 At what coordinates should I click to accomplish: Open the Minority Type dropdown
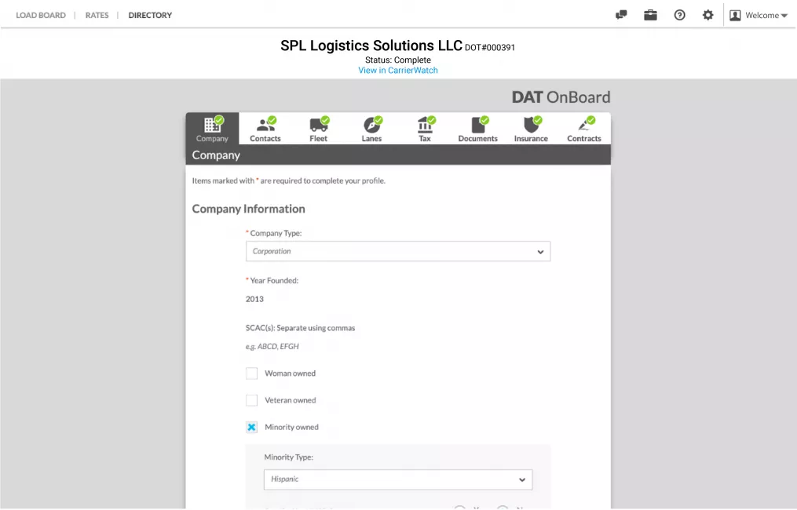point(398,479)
